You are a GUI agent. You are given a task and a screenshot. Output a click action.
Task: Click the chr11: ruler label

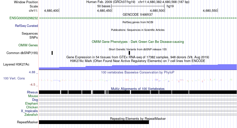[x=33, y=10]
